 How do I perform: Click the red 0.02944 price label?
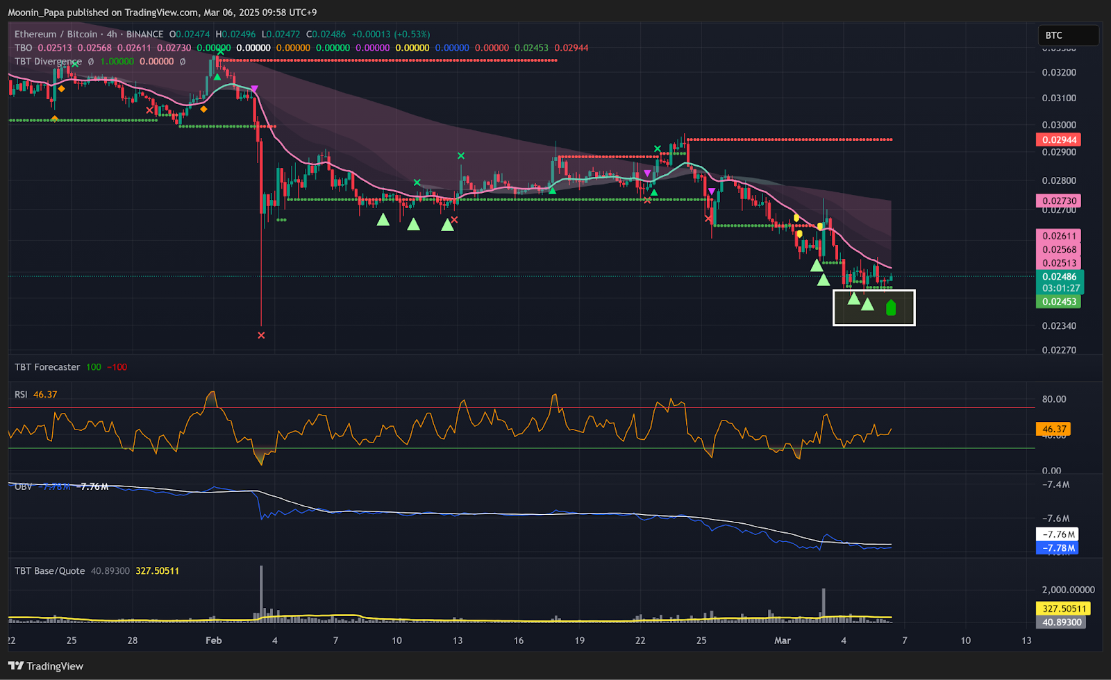[1059, 140]
